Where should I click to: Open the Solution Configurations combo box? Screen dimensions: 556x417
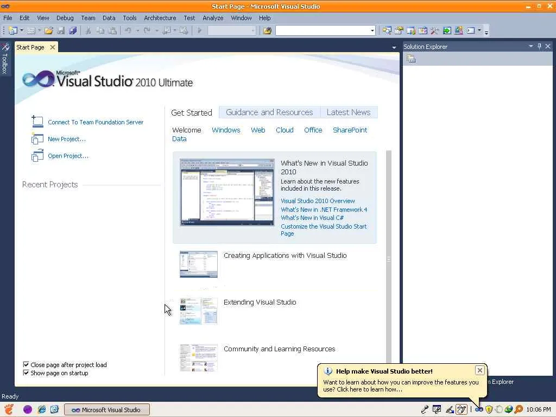tap(231, 31)
